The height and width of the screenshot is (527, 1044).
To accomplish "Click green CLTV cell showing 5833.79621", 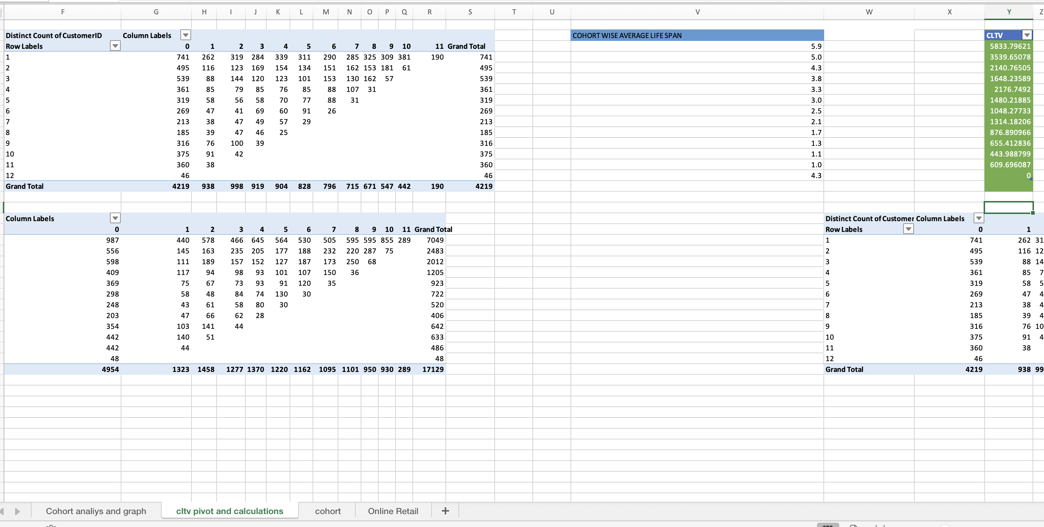I will pos(1008,46).
